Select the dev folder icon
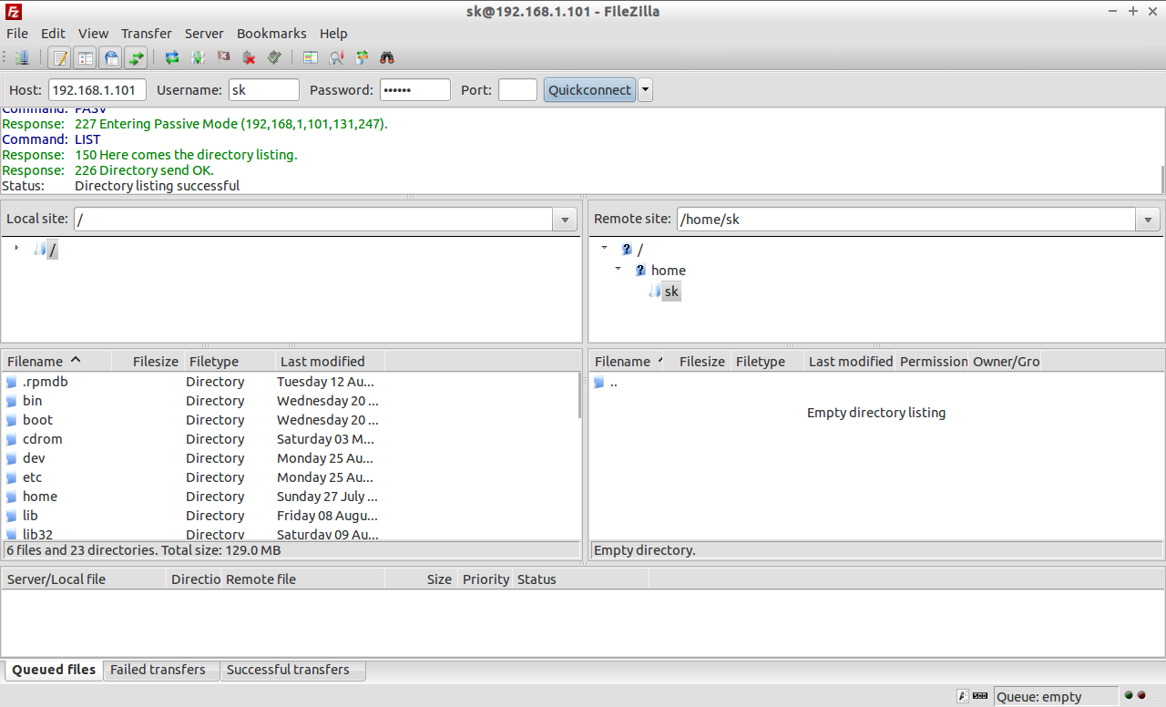The height and width of the screenshot is (707, 1166). point(12,459)
